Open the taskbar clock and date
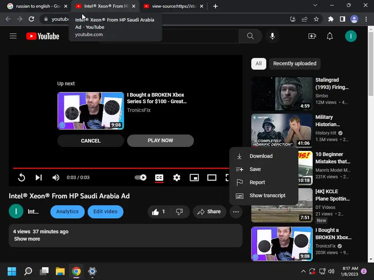Viewport: 374px width, 280px height. (350, 271)
